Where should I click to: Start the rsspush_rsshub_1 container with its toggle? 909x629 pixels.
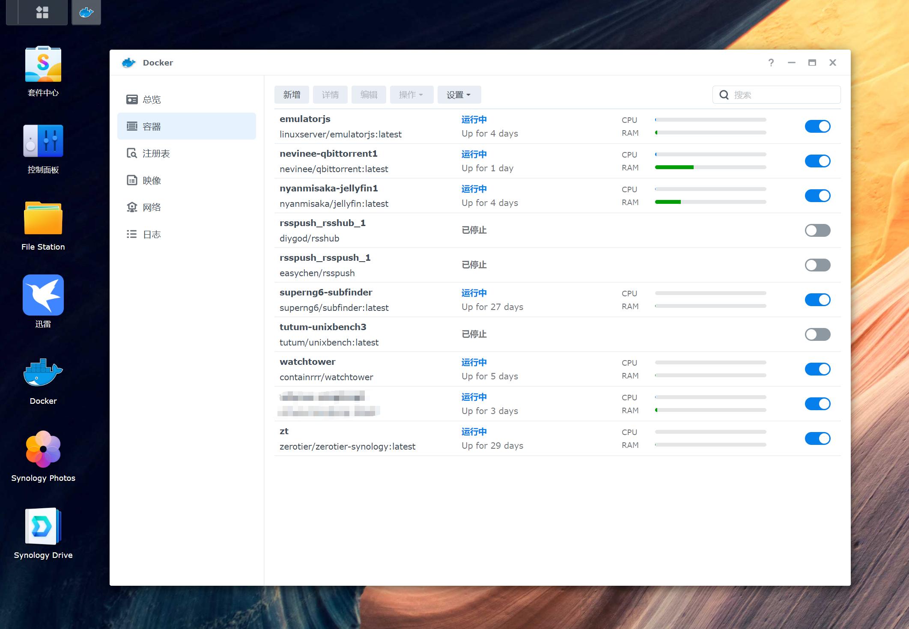817,230
